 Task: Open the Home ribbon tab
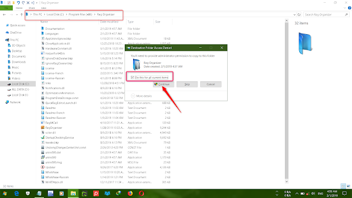tap(19, 8)
